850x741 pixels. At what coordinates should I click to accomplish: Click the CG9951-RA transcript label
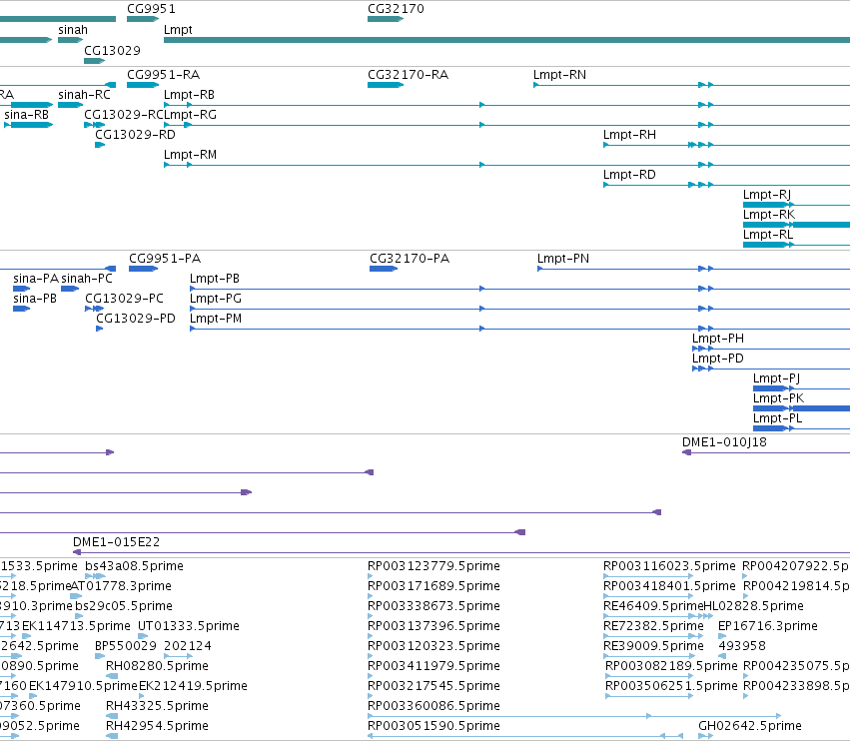click(x=163, y=74)
